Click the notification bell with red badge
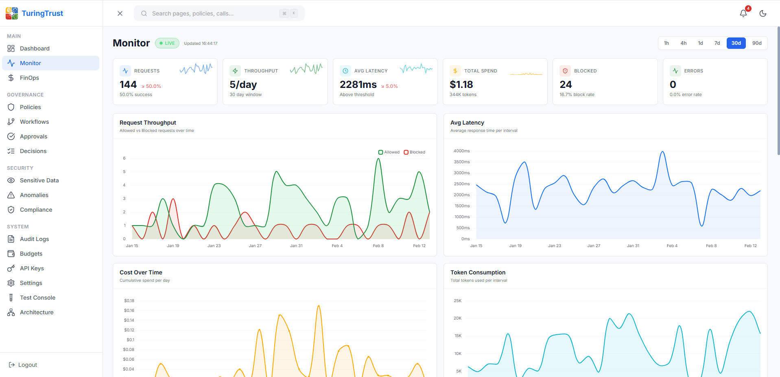This screenshot has height=377, width=780. (x=743, y=13)
